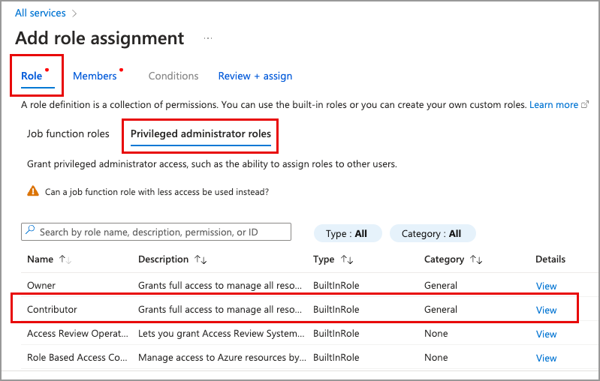The width and height of the screenshot is (600, 381).
Task: Open the ellipsis menu beside Add role assignment
Action: point(208,38)
